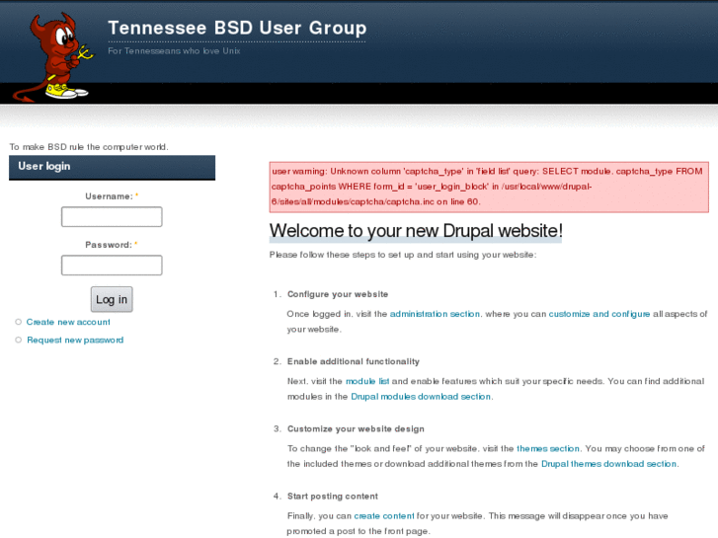
Task: Click the User login block heading
Action: [x=113, y=167]
